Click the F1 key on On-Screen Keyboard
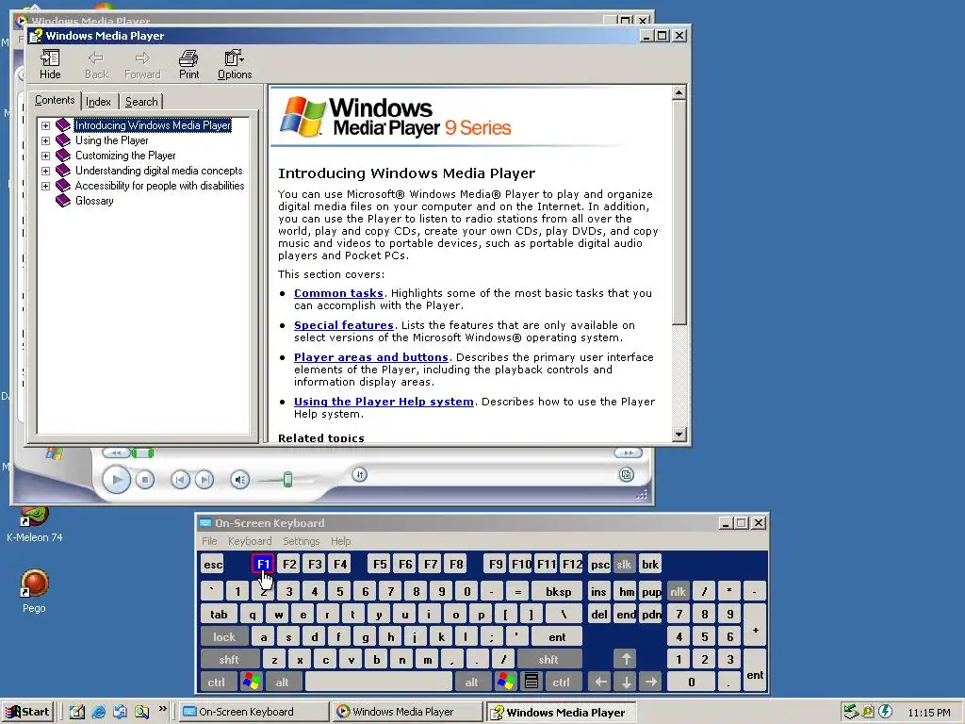The width and height of the screenshot is (965, 724). [264, 564]
